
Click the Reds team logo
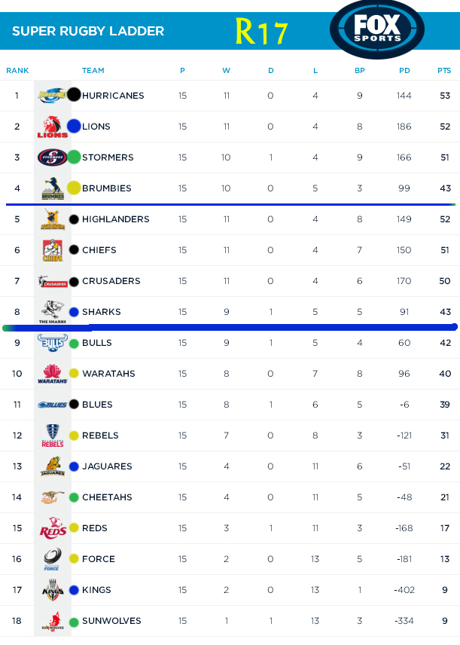point(51,528)
